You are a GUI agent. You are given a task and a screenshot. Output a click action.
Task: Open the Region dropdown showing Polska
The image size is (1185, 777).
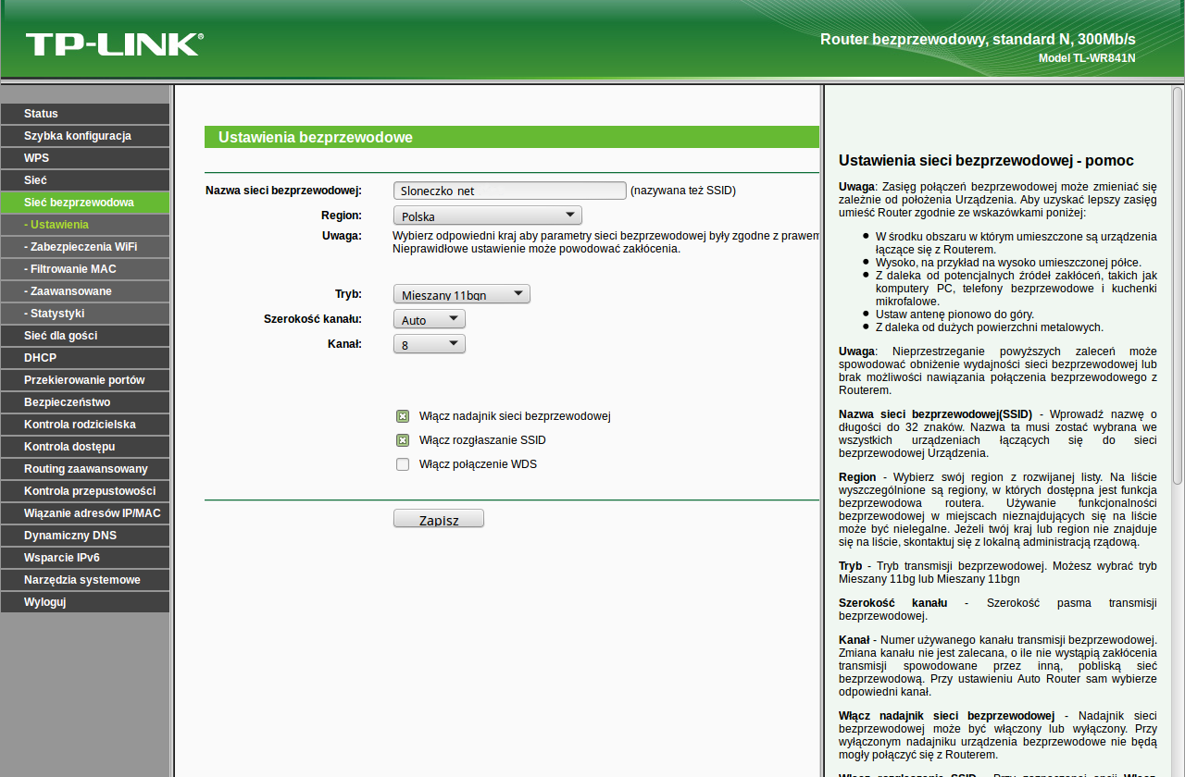pos(488,216)
